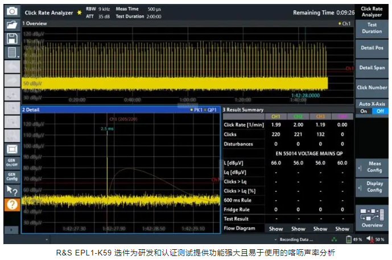This screenshot has width=392, height=260.
Task: Open a file with the folder icon
Action: (12, 25)
